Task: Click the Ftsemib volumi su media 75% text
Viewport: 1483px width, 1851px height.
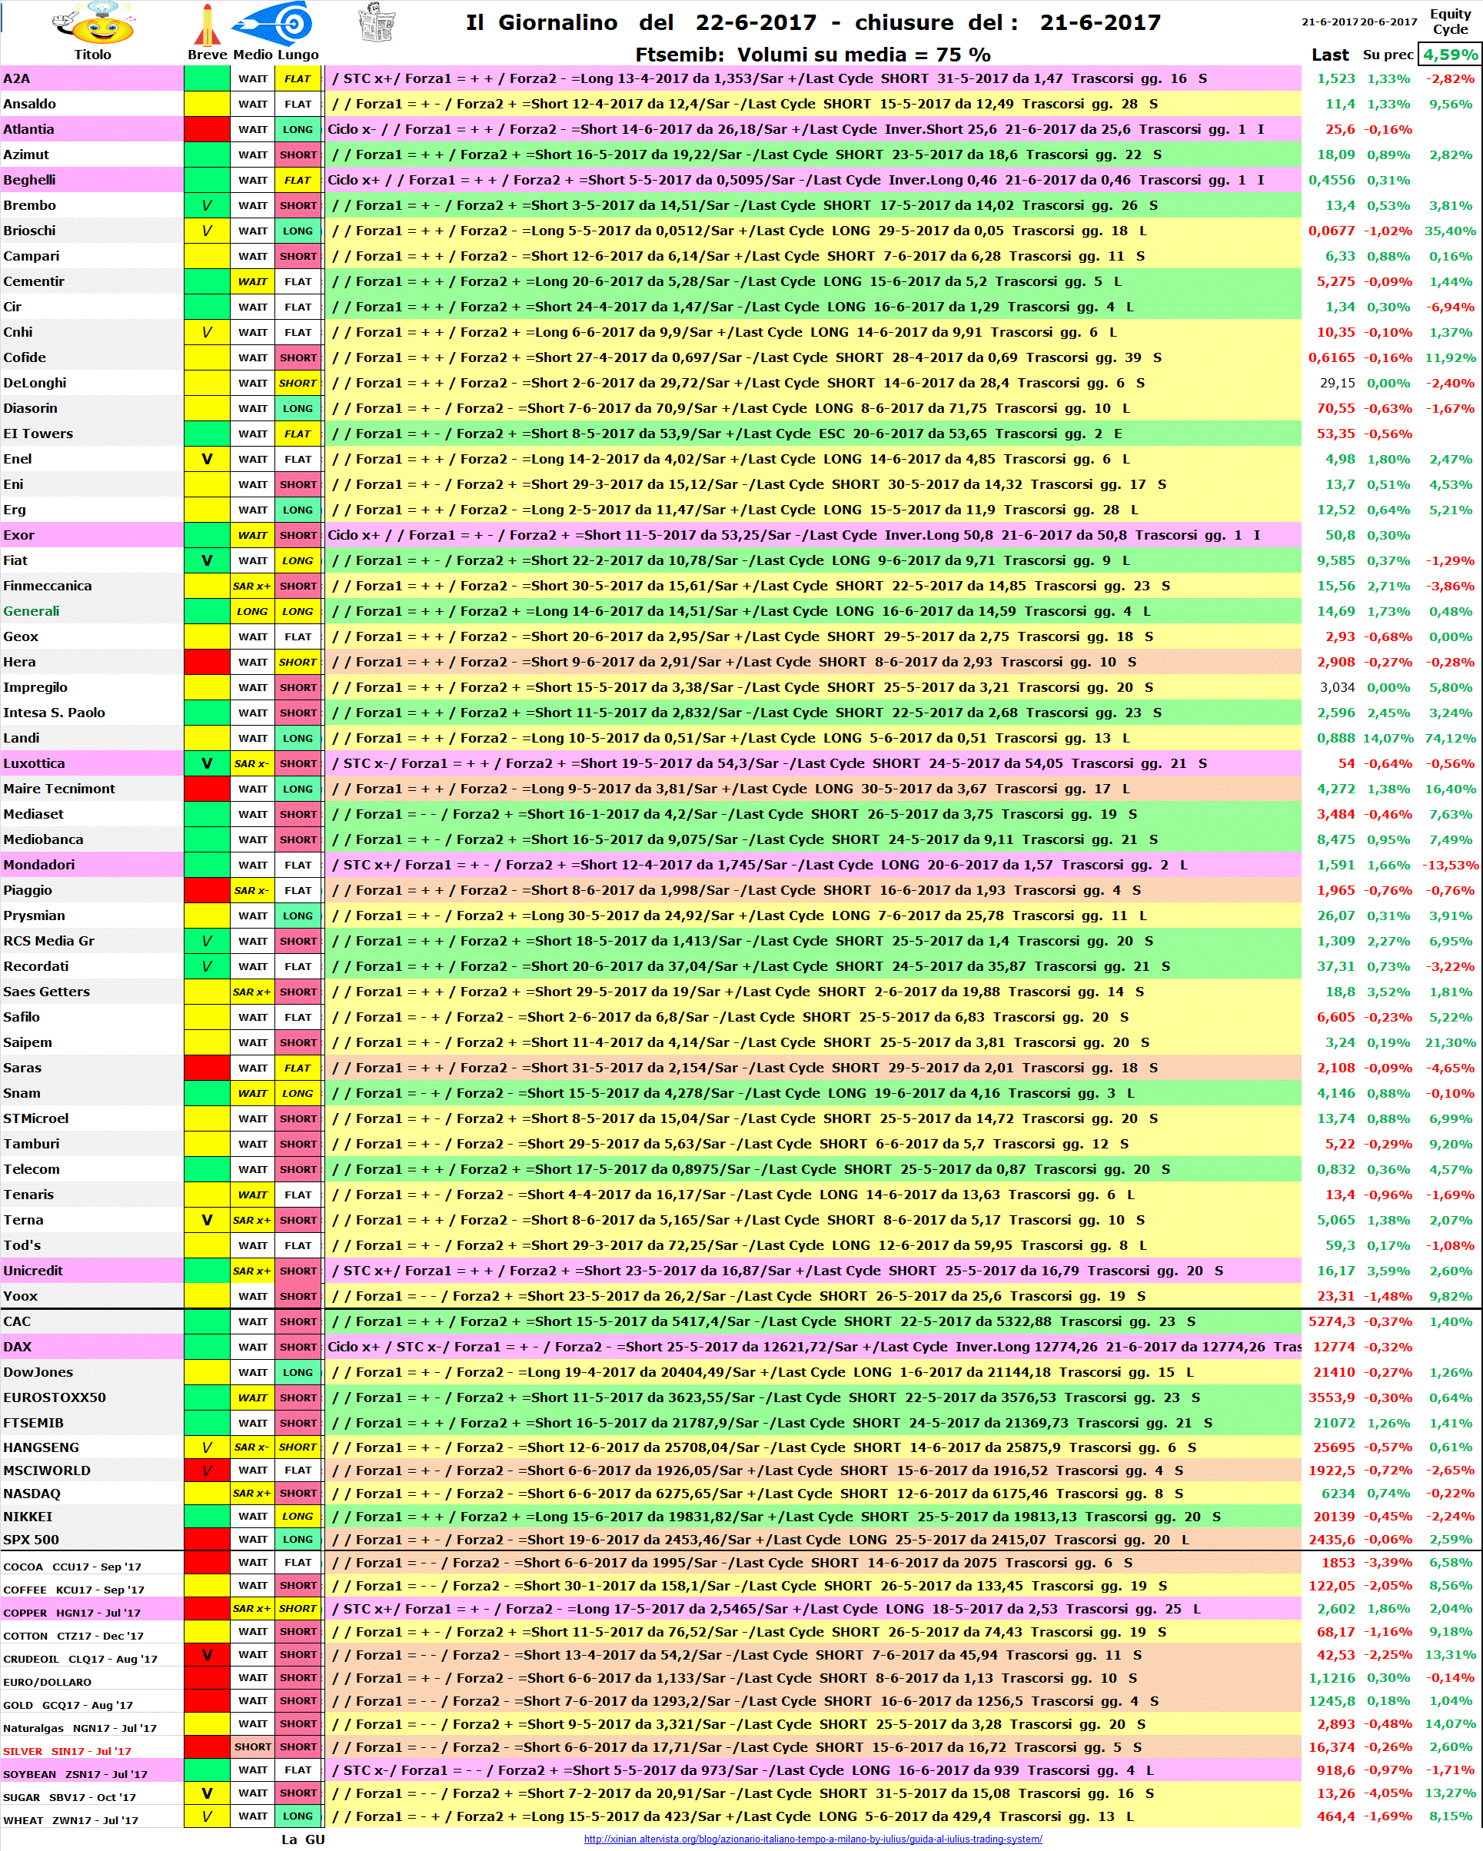Action: click(x=813, y=54)
